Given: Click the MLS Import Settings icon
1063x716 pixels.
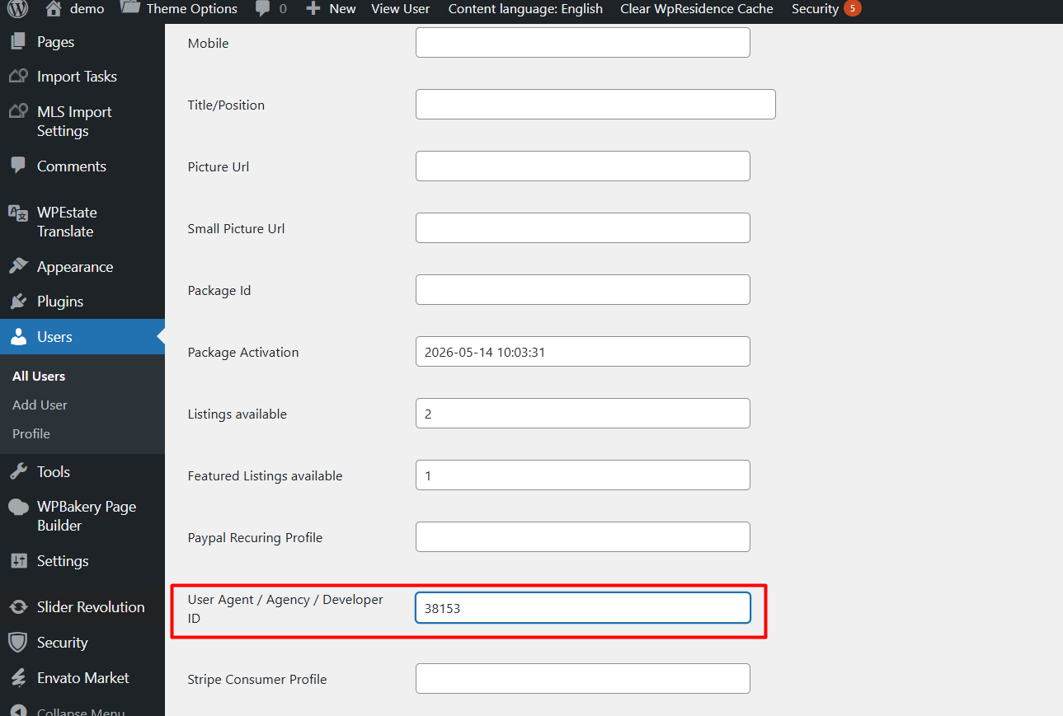Looking at the screenshot, I should tap(18, 112).
